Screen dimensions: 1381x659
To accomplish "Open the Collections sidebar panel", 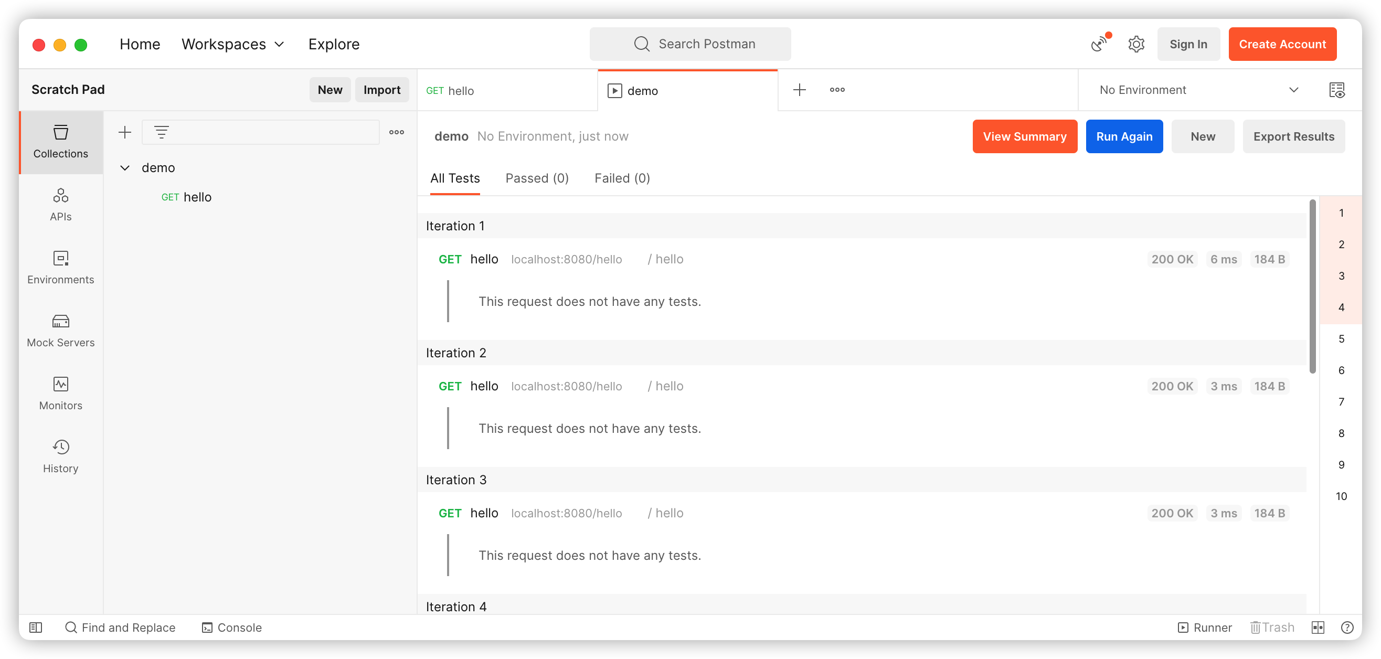I will [60, 142].
